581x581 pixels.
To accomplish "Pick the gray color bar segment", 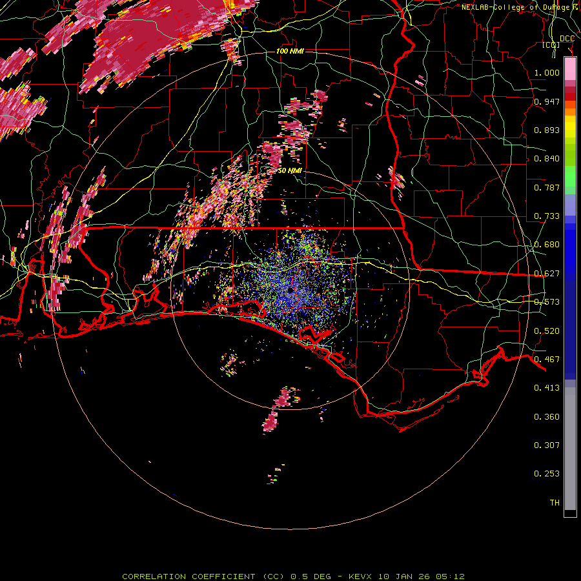I will pos(570,449).
